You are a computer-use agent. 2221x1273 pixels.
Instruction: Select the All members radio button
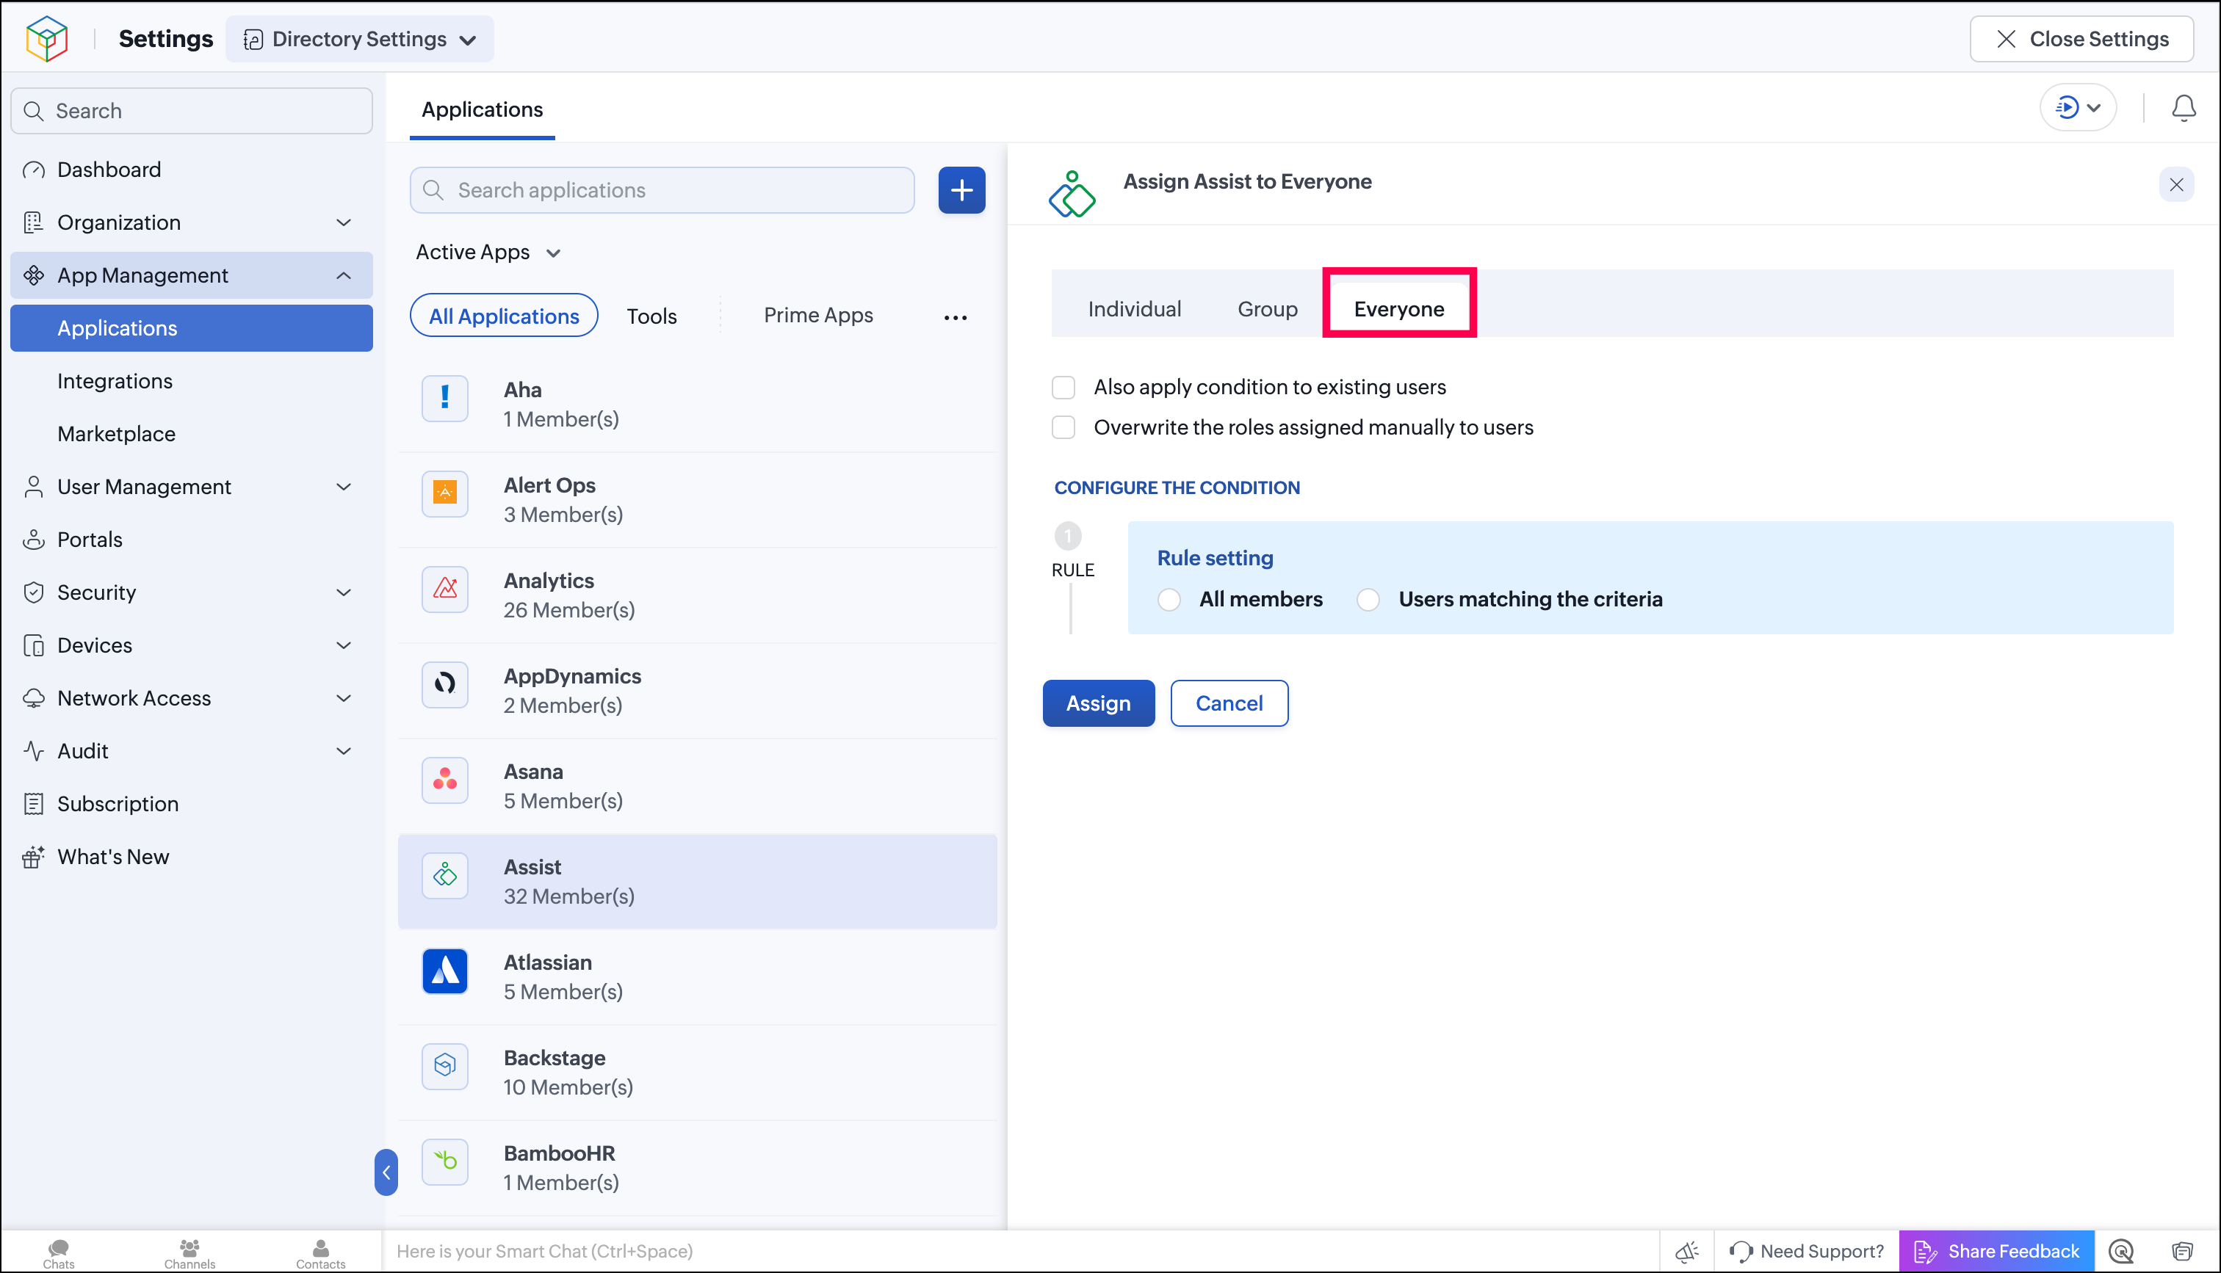tap(1169, 600)
